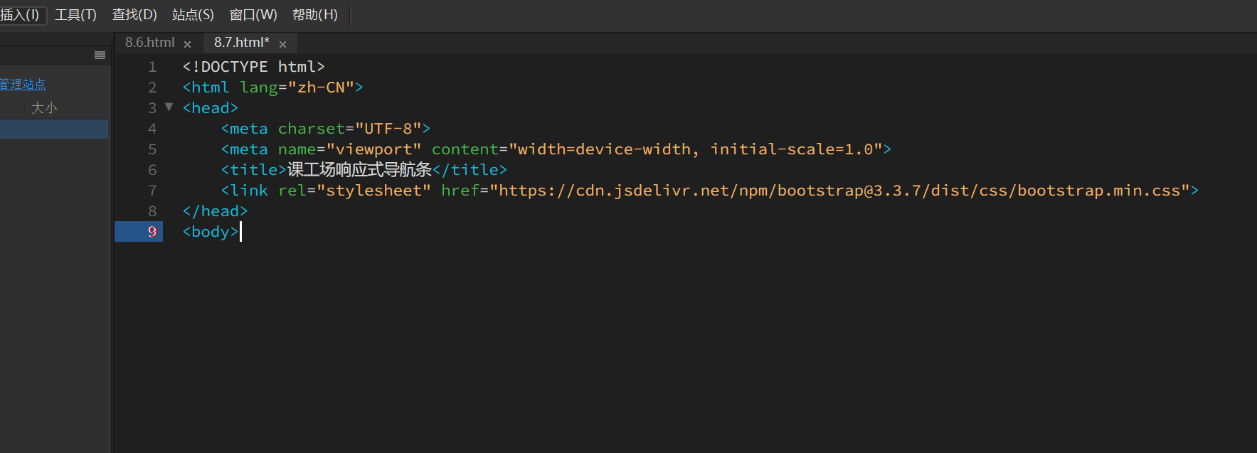Switch to the 8.7.html* tab
This screenshot has width=1257, height=453.
pyautogui.click(x=242, y=43)
